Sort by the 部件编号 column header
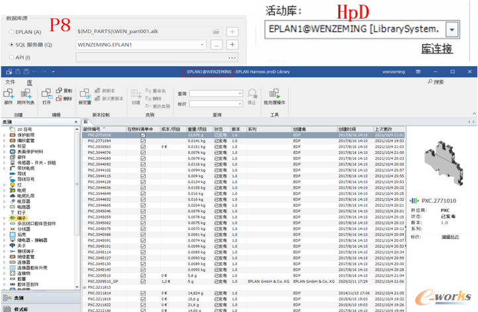The height and width of the screenshot is (312, 478). [x=104, y=129]
